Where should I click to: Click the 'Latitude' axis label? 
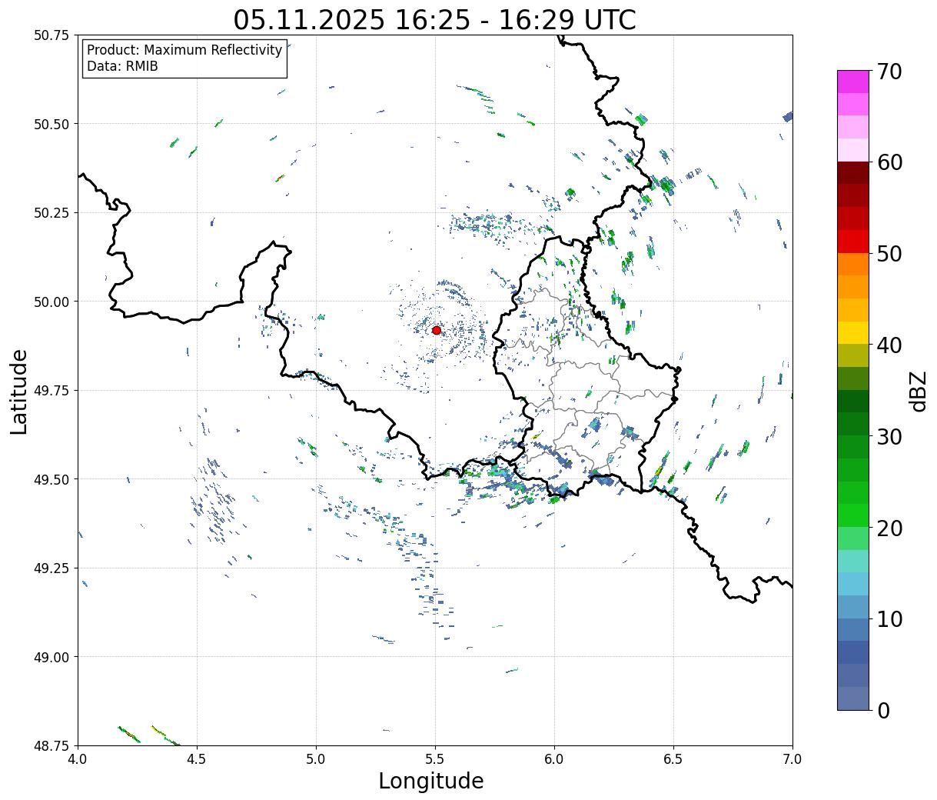19,391
